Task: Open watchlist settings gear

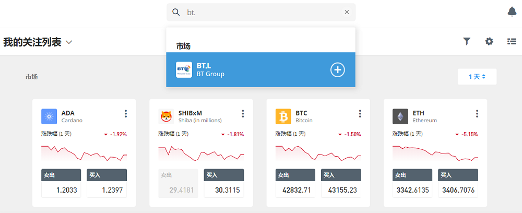Action: [489, 41]
